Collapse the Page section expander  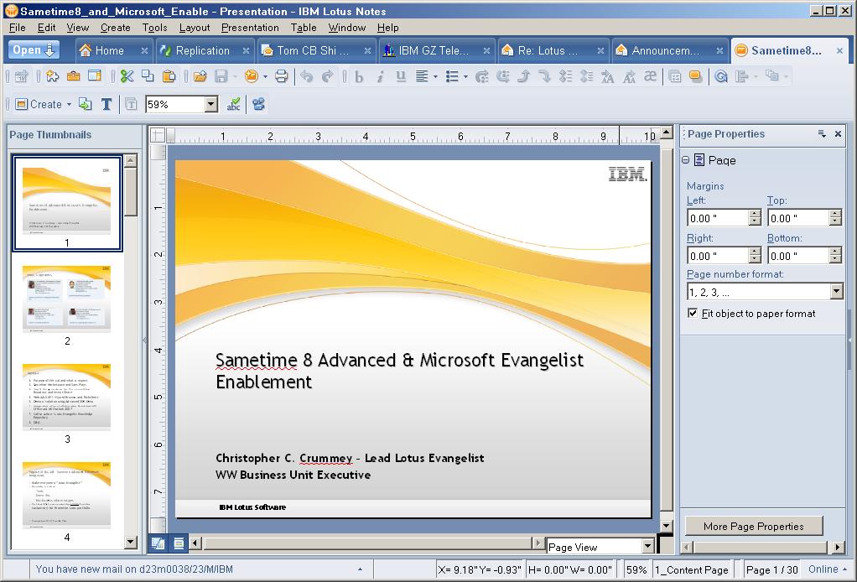(685, 160)
